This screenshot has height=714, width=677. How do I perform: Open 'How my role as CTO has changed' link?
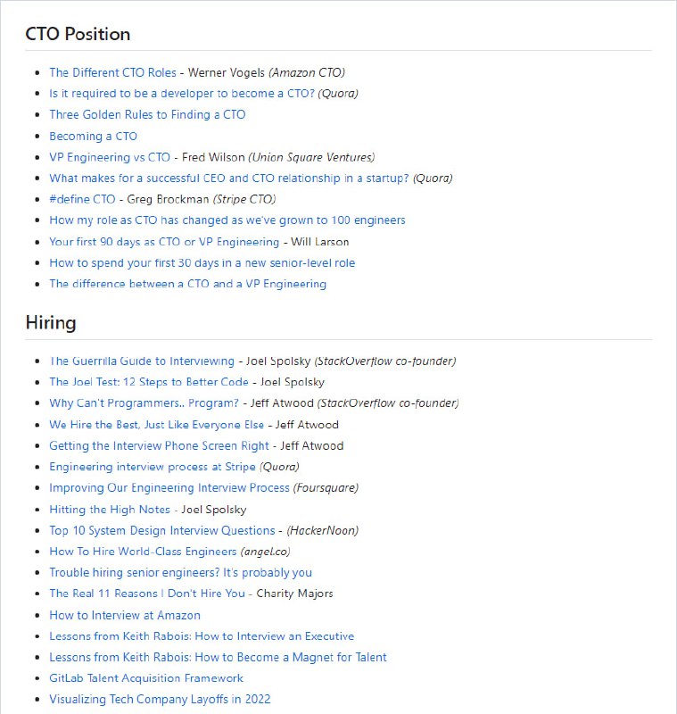click(227, 220)
